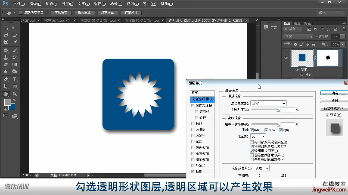Open the 挖空 knockout dropdown
Viewport: 348px width, 195px height.
[x=258, y=136]
